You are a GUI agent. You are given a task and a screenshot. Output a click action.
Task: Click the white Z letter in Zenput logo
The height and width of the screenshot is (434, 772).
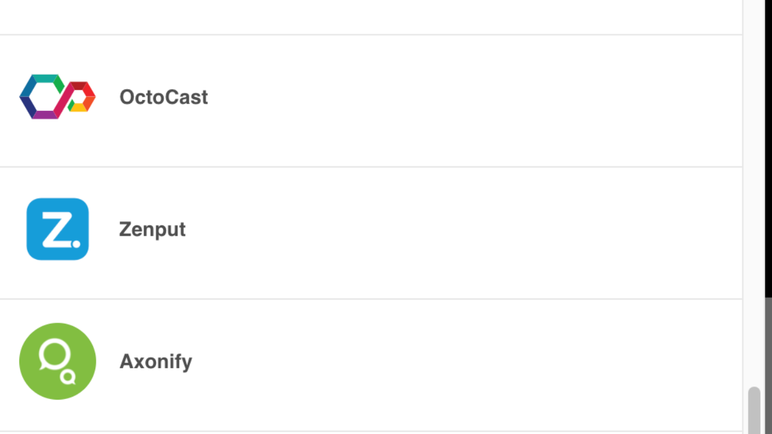pyautogui.click(x=55, y=229)
